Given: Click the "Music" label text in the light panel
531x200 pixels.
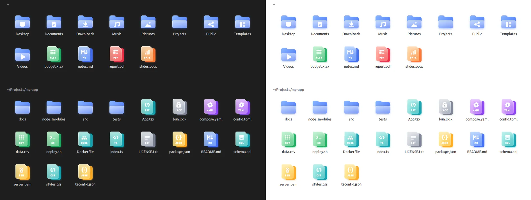Looking at the screenshot, I should 383,34.
